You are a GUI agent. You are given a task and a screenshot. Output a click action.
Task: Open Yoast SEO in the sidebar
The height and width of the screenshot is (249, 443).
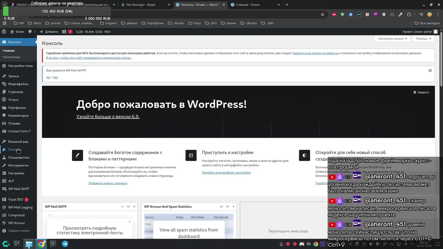tap(18, 200)
